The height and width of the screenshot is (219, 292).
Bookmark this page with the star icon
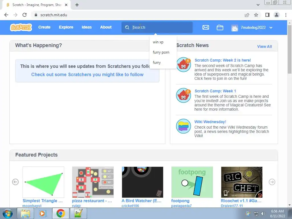(x=256, y=15)
